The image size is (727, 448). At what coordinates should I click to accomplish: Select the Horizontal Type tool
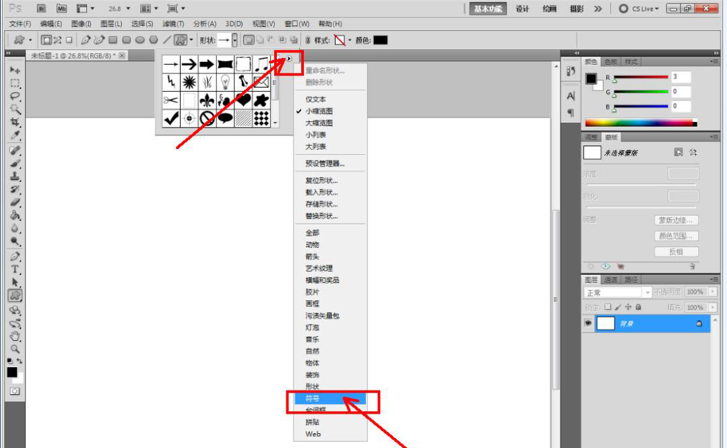[x=15, y=269]
